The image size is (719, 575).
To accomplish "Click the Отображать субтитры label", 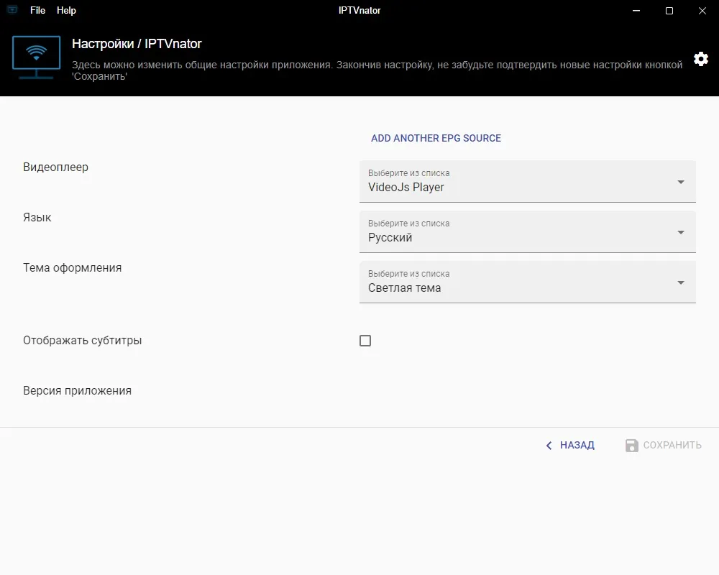I will click(x=83, y=340).
